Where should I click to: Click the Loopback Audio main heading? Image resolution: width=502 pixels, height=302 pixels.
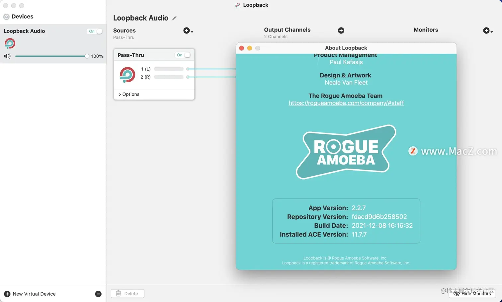pyautogui.click(x=141, y=18)
